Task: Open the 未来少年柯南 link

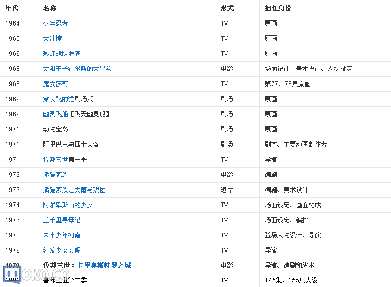Action: [x=62, y=235]
